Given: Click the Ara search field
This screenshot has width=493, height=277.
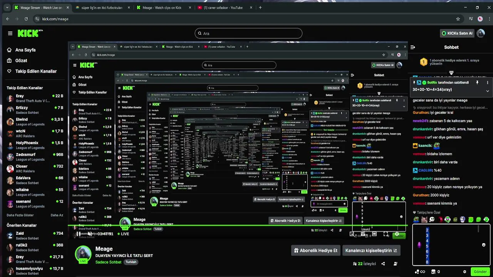Looking at the screenshot, I should (x=248, y=33).
